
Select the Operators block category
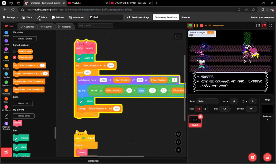pyautogui.click(x=6, y=83)
